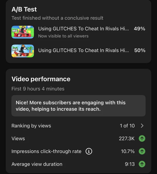Tap green up arrow next to Views
Image resolution: width=157 pixels, height=174 pixels.
(x=142, y=138)
